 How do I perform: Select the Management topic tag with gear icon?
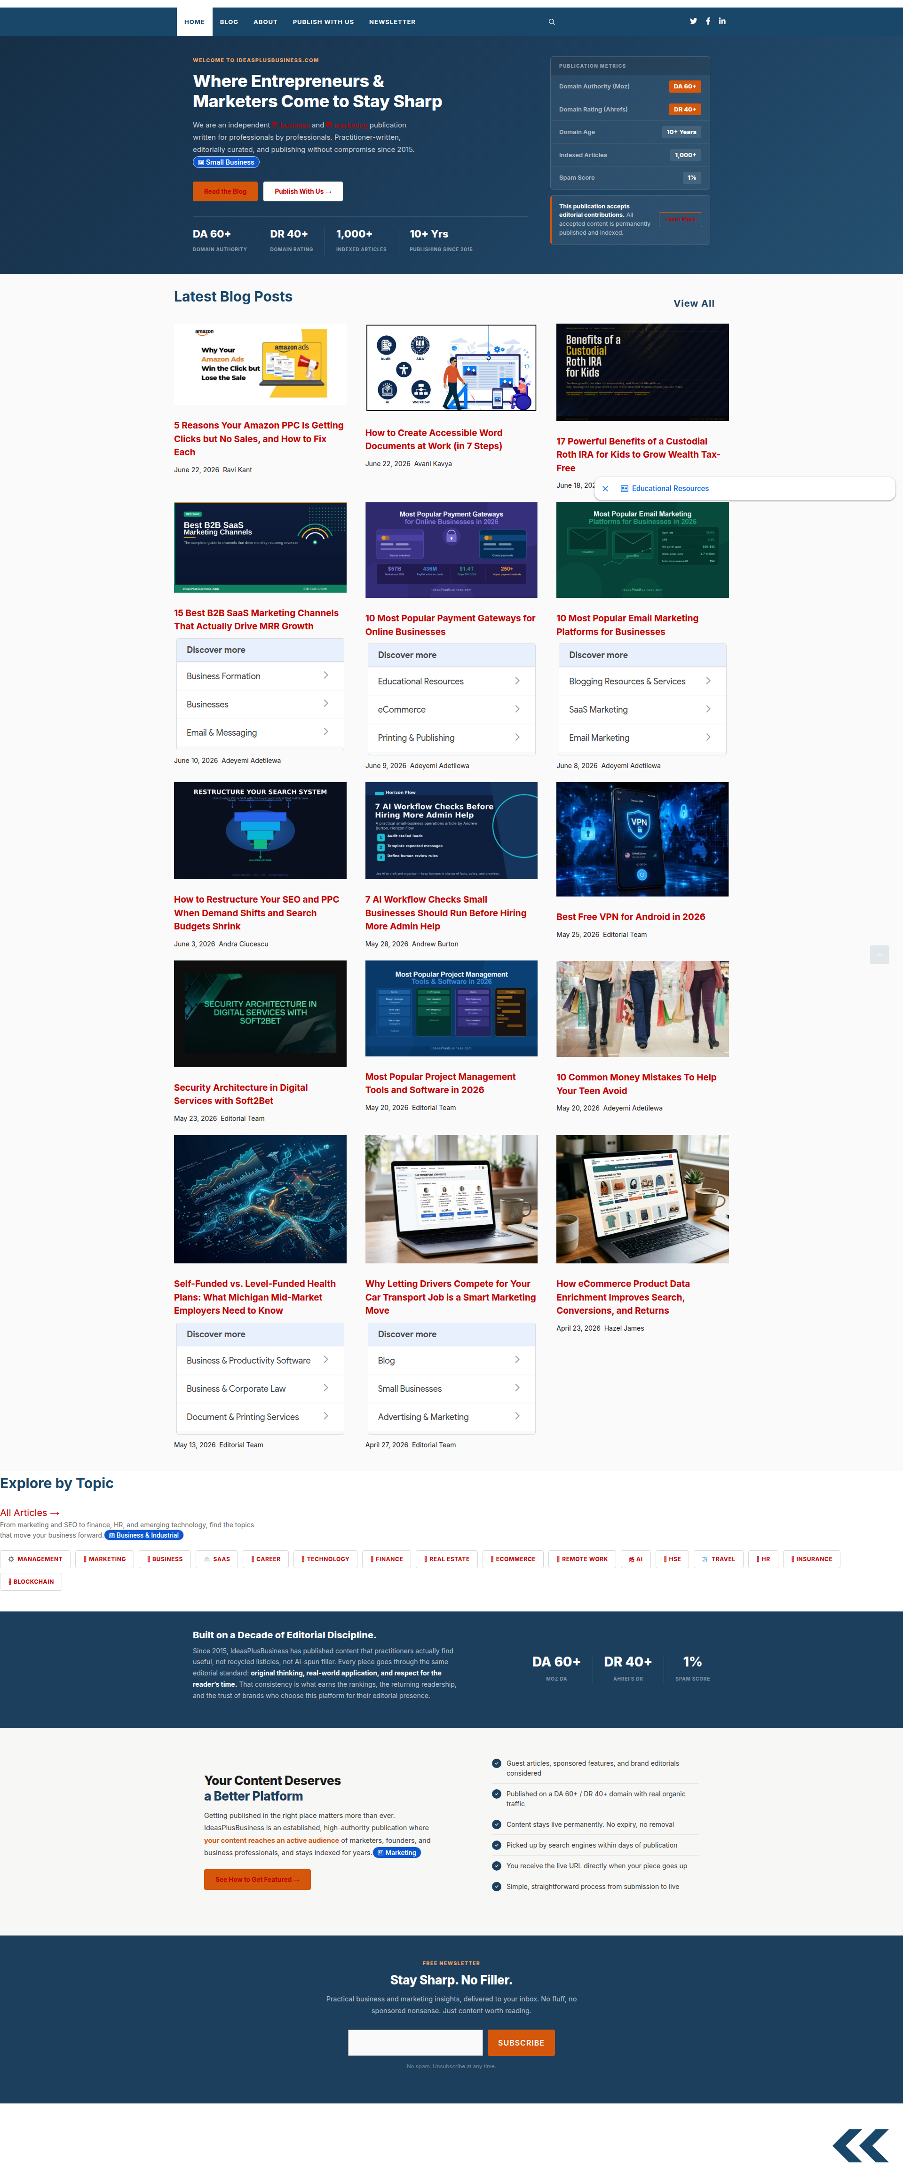pyautogui.click(x=35, y=1559)
